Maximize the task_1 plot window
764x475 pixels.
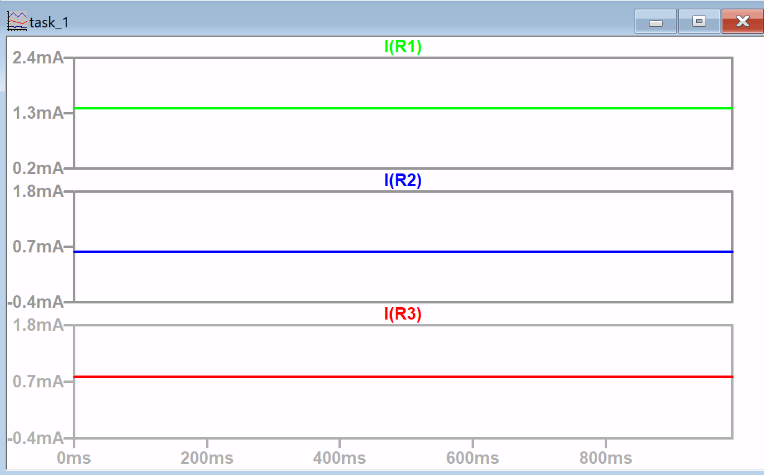(x=699, y=22)
